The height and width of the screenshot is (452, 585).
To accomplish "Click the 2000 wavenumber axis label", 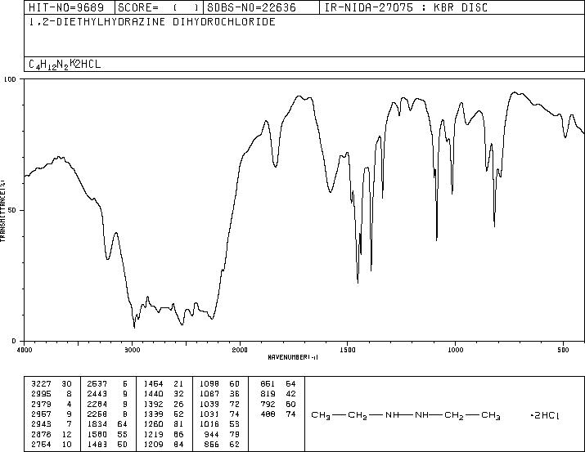I will [240, 350].
